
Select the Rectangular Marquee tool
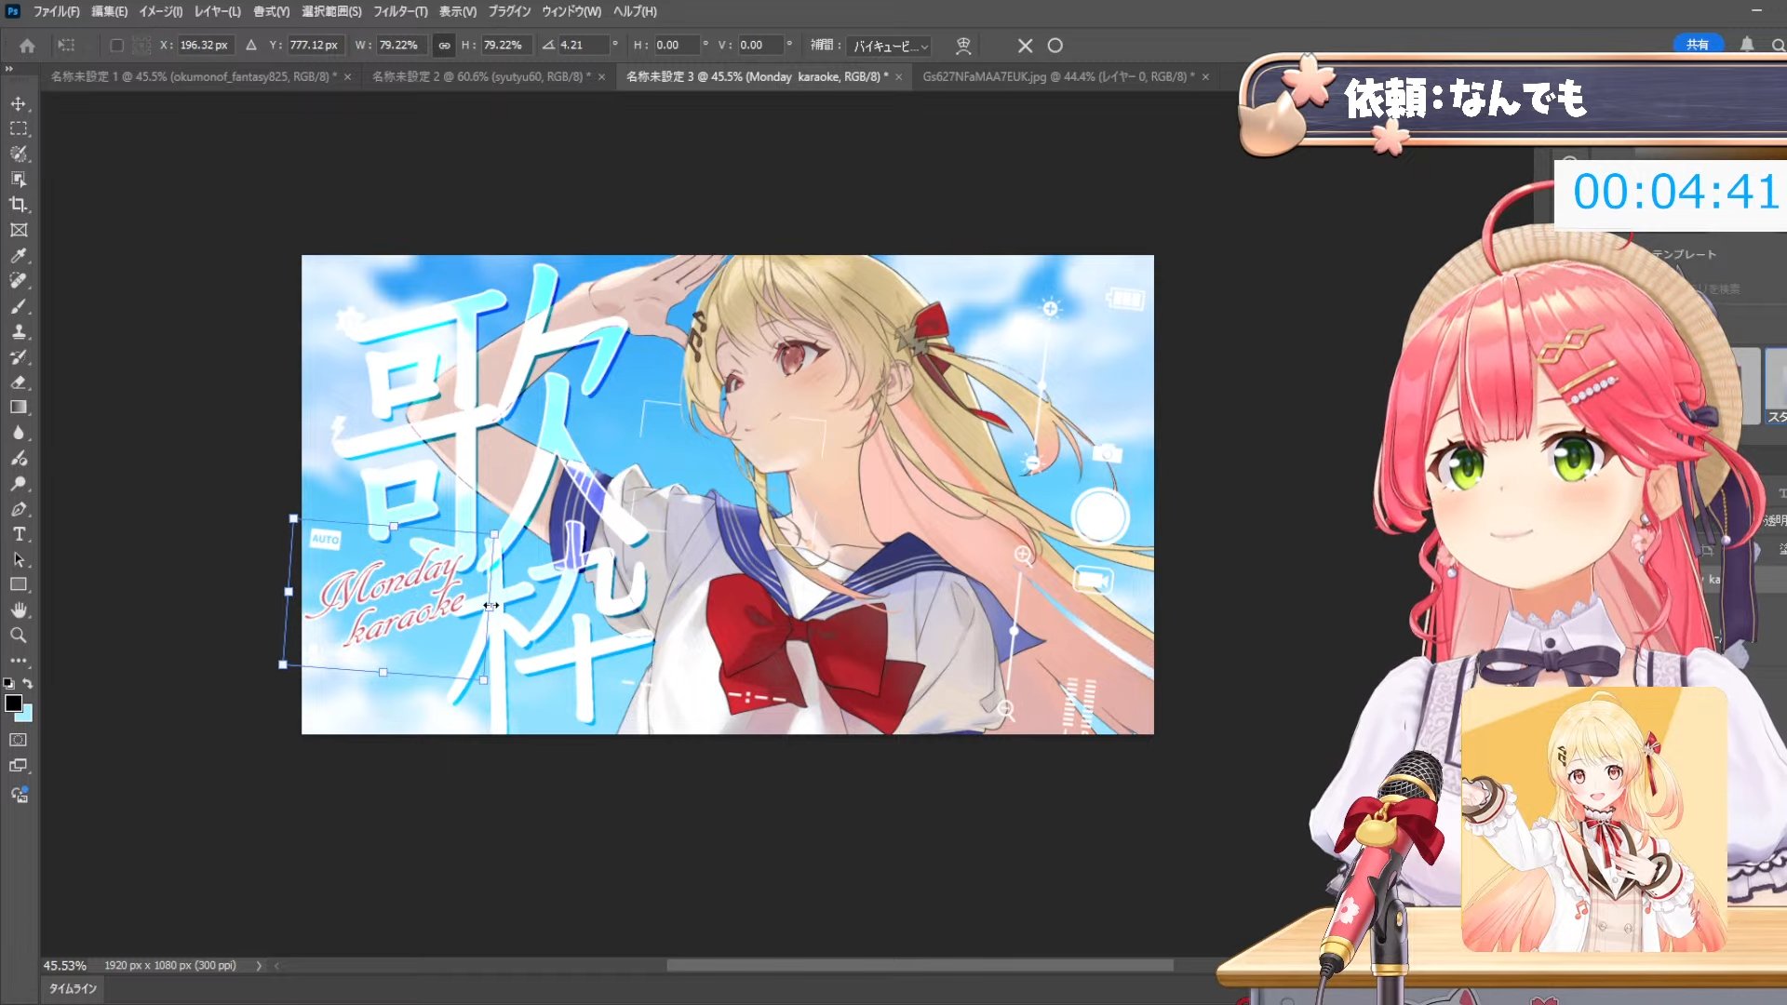coord(19,128)
